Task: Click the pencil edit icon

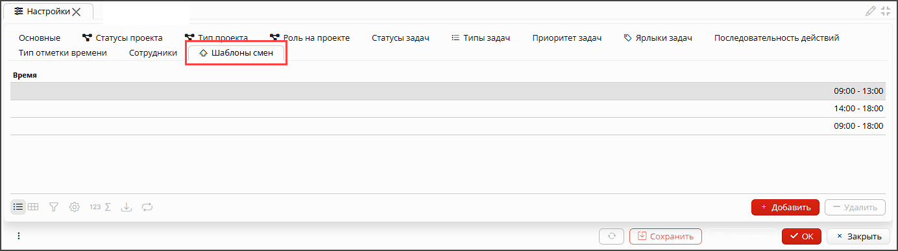Action: (871, 11)
